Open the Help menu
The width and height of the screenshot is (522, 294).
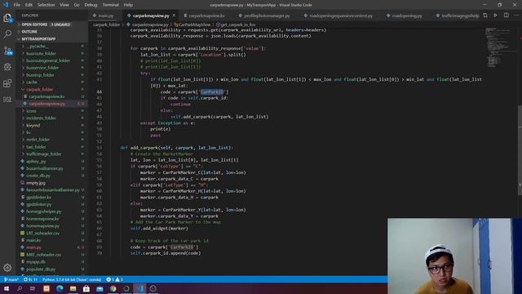click(128, 5)
